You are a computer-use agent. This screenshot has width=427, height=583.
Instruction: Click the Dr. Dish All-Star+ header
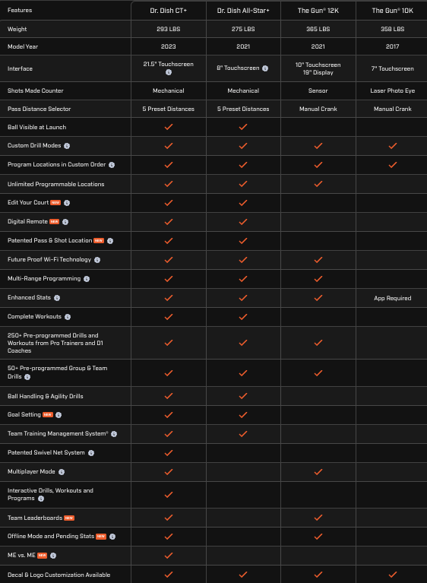(x=243, y=11)
